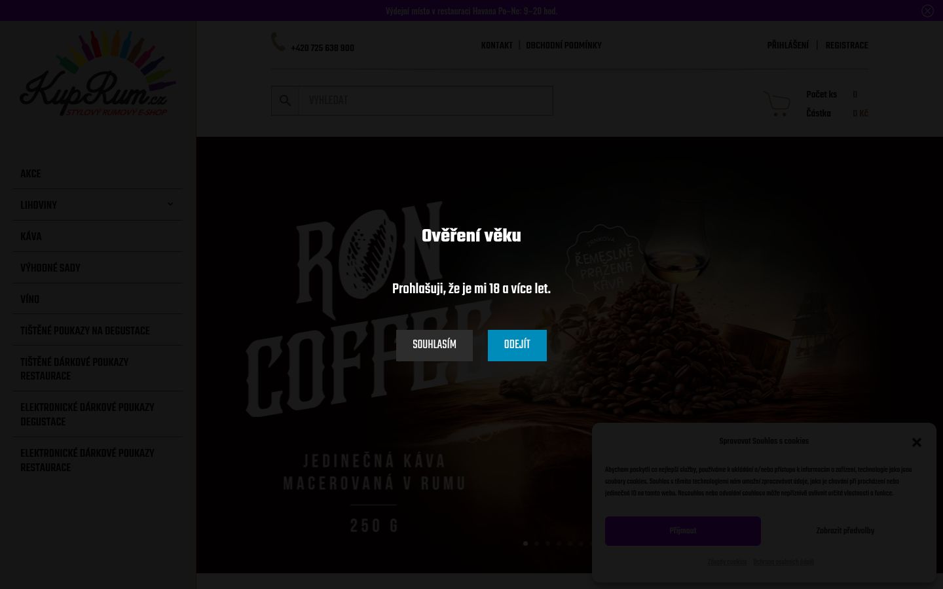The image size is (943, 589).
Task: Open Elektronické dárkové poukazy degustace
Action: [87, 415]
